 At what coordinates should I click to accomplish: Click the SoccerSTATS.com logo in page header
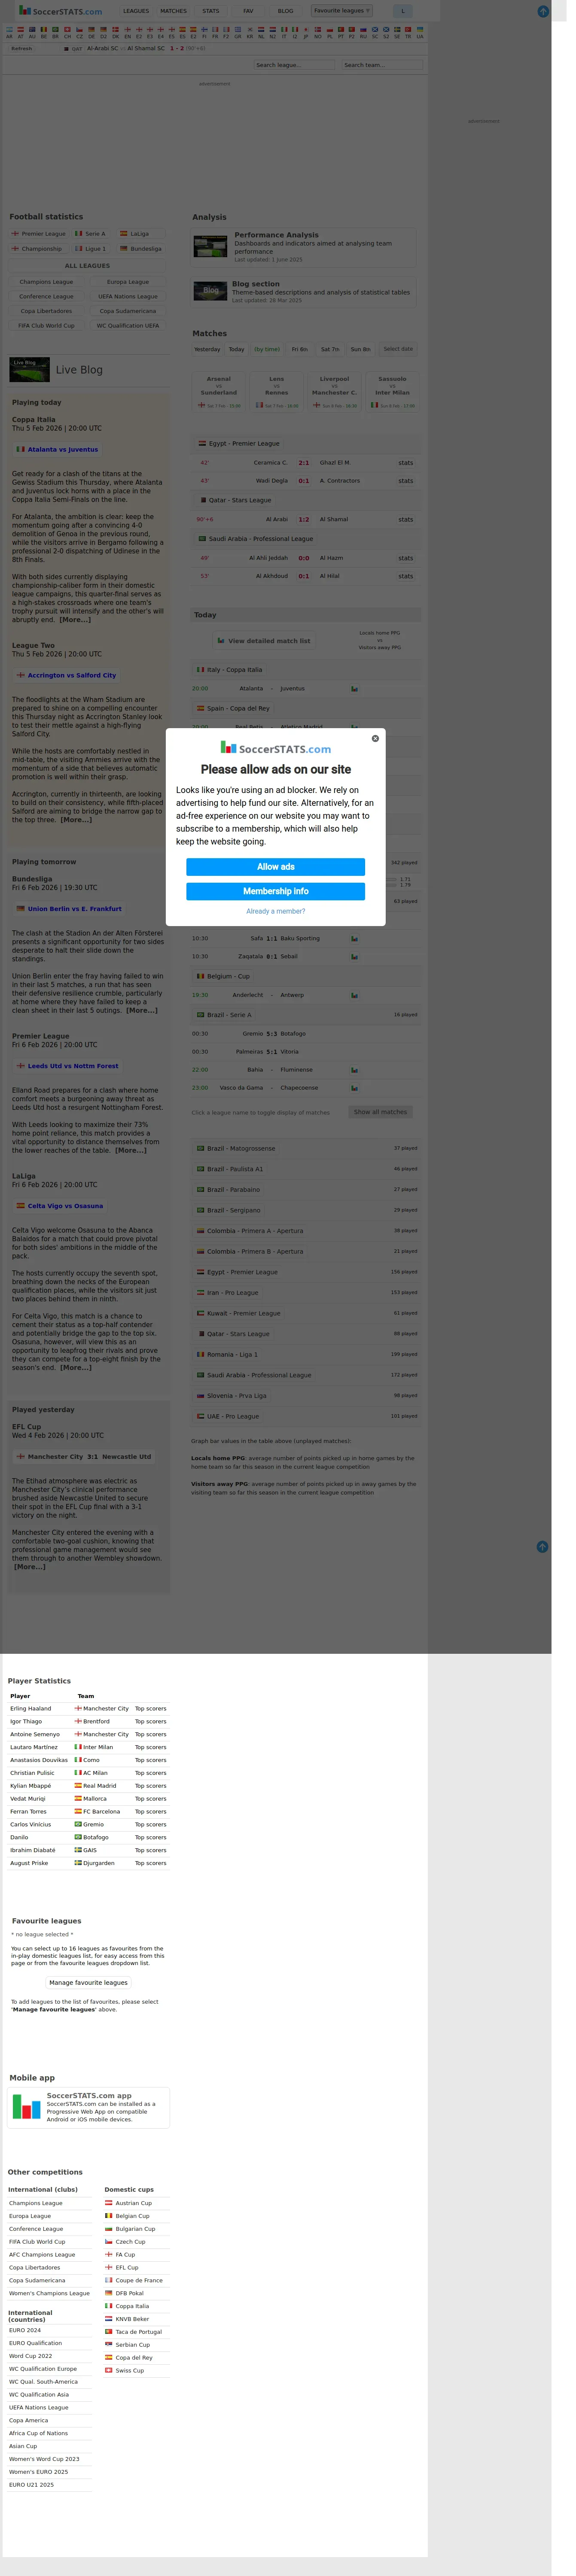[x=61, y=11]
